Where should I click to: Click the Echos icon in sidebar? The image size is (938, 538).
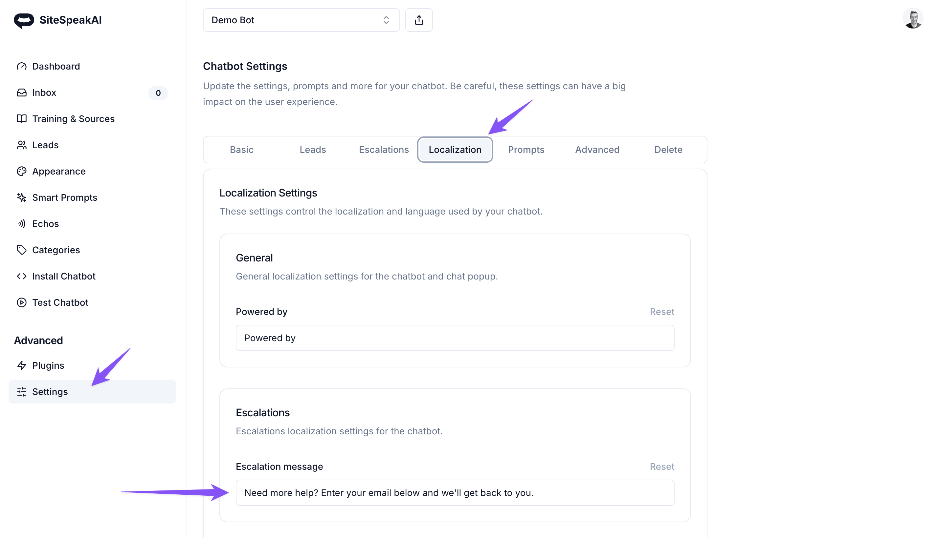[21, 223]
